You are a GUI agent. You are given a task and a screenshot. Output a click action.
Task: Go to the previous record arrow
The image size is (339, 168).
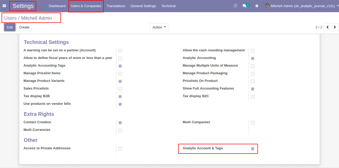[327, 27]
